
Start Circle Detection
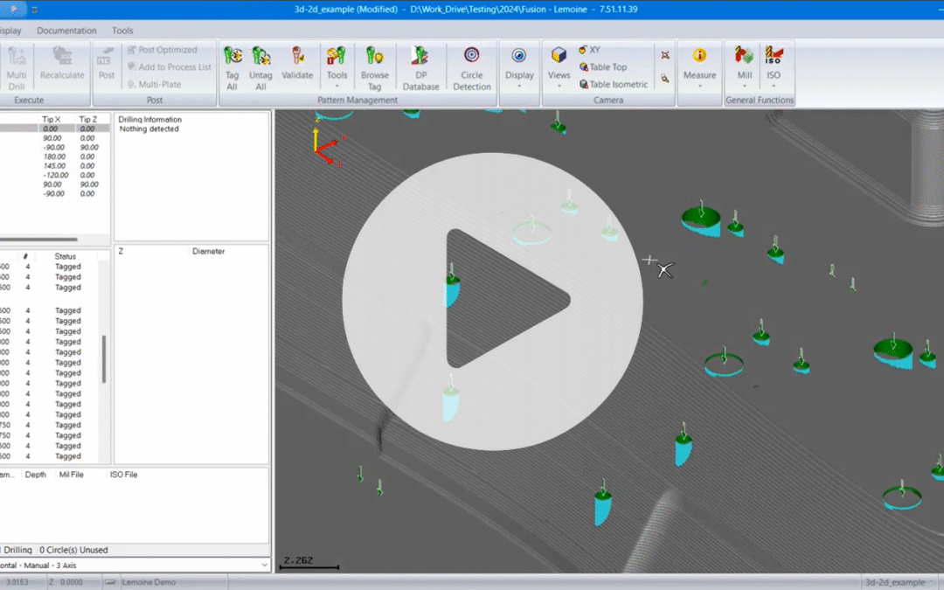tap(472, 67)
